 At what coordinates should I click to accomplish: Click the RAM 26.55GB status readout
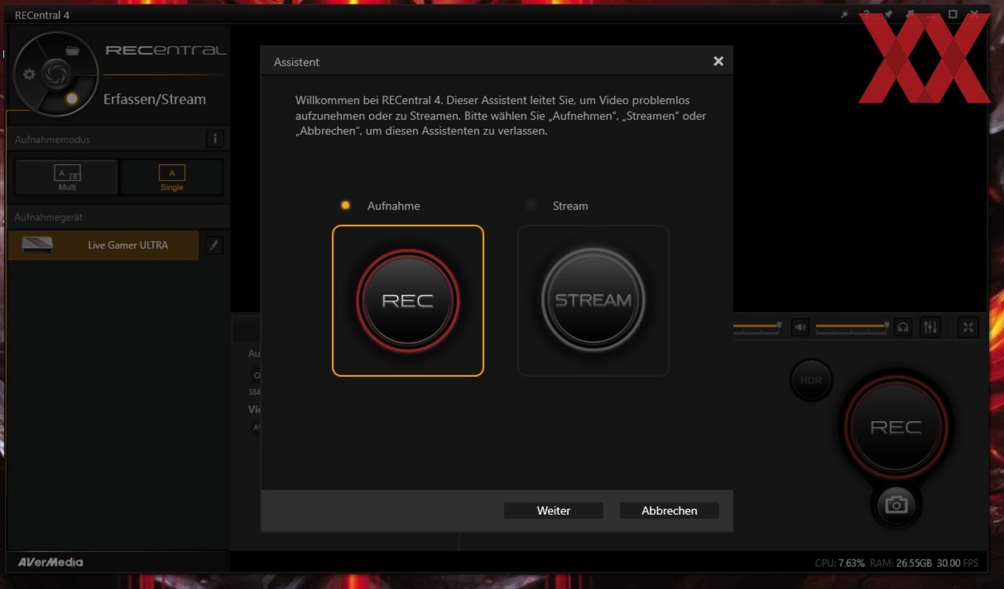coord(901,563)
